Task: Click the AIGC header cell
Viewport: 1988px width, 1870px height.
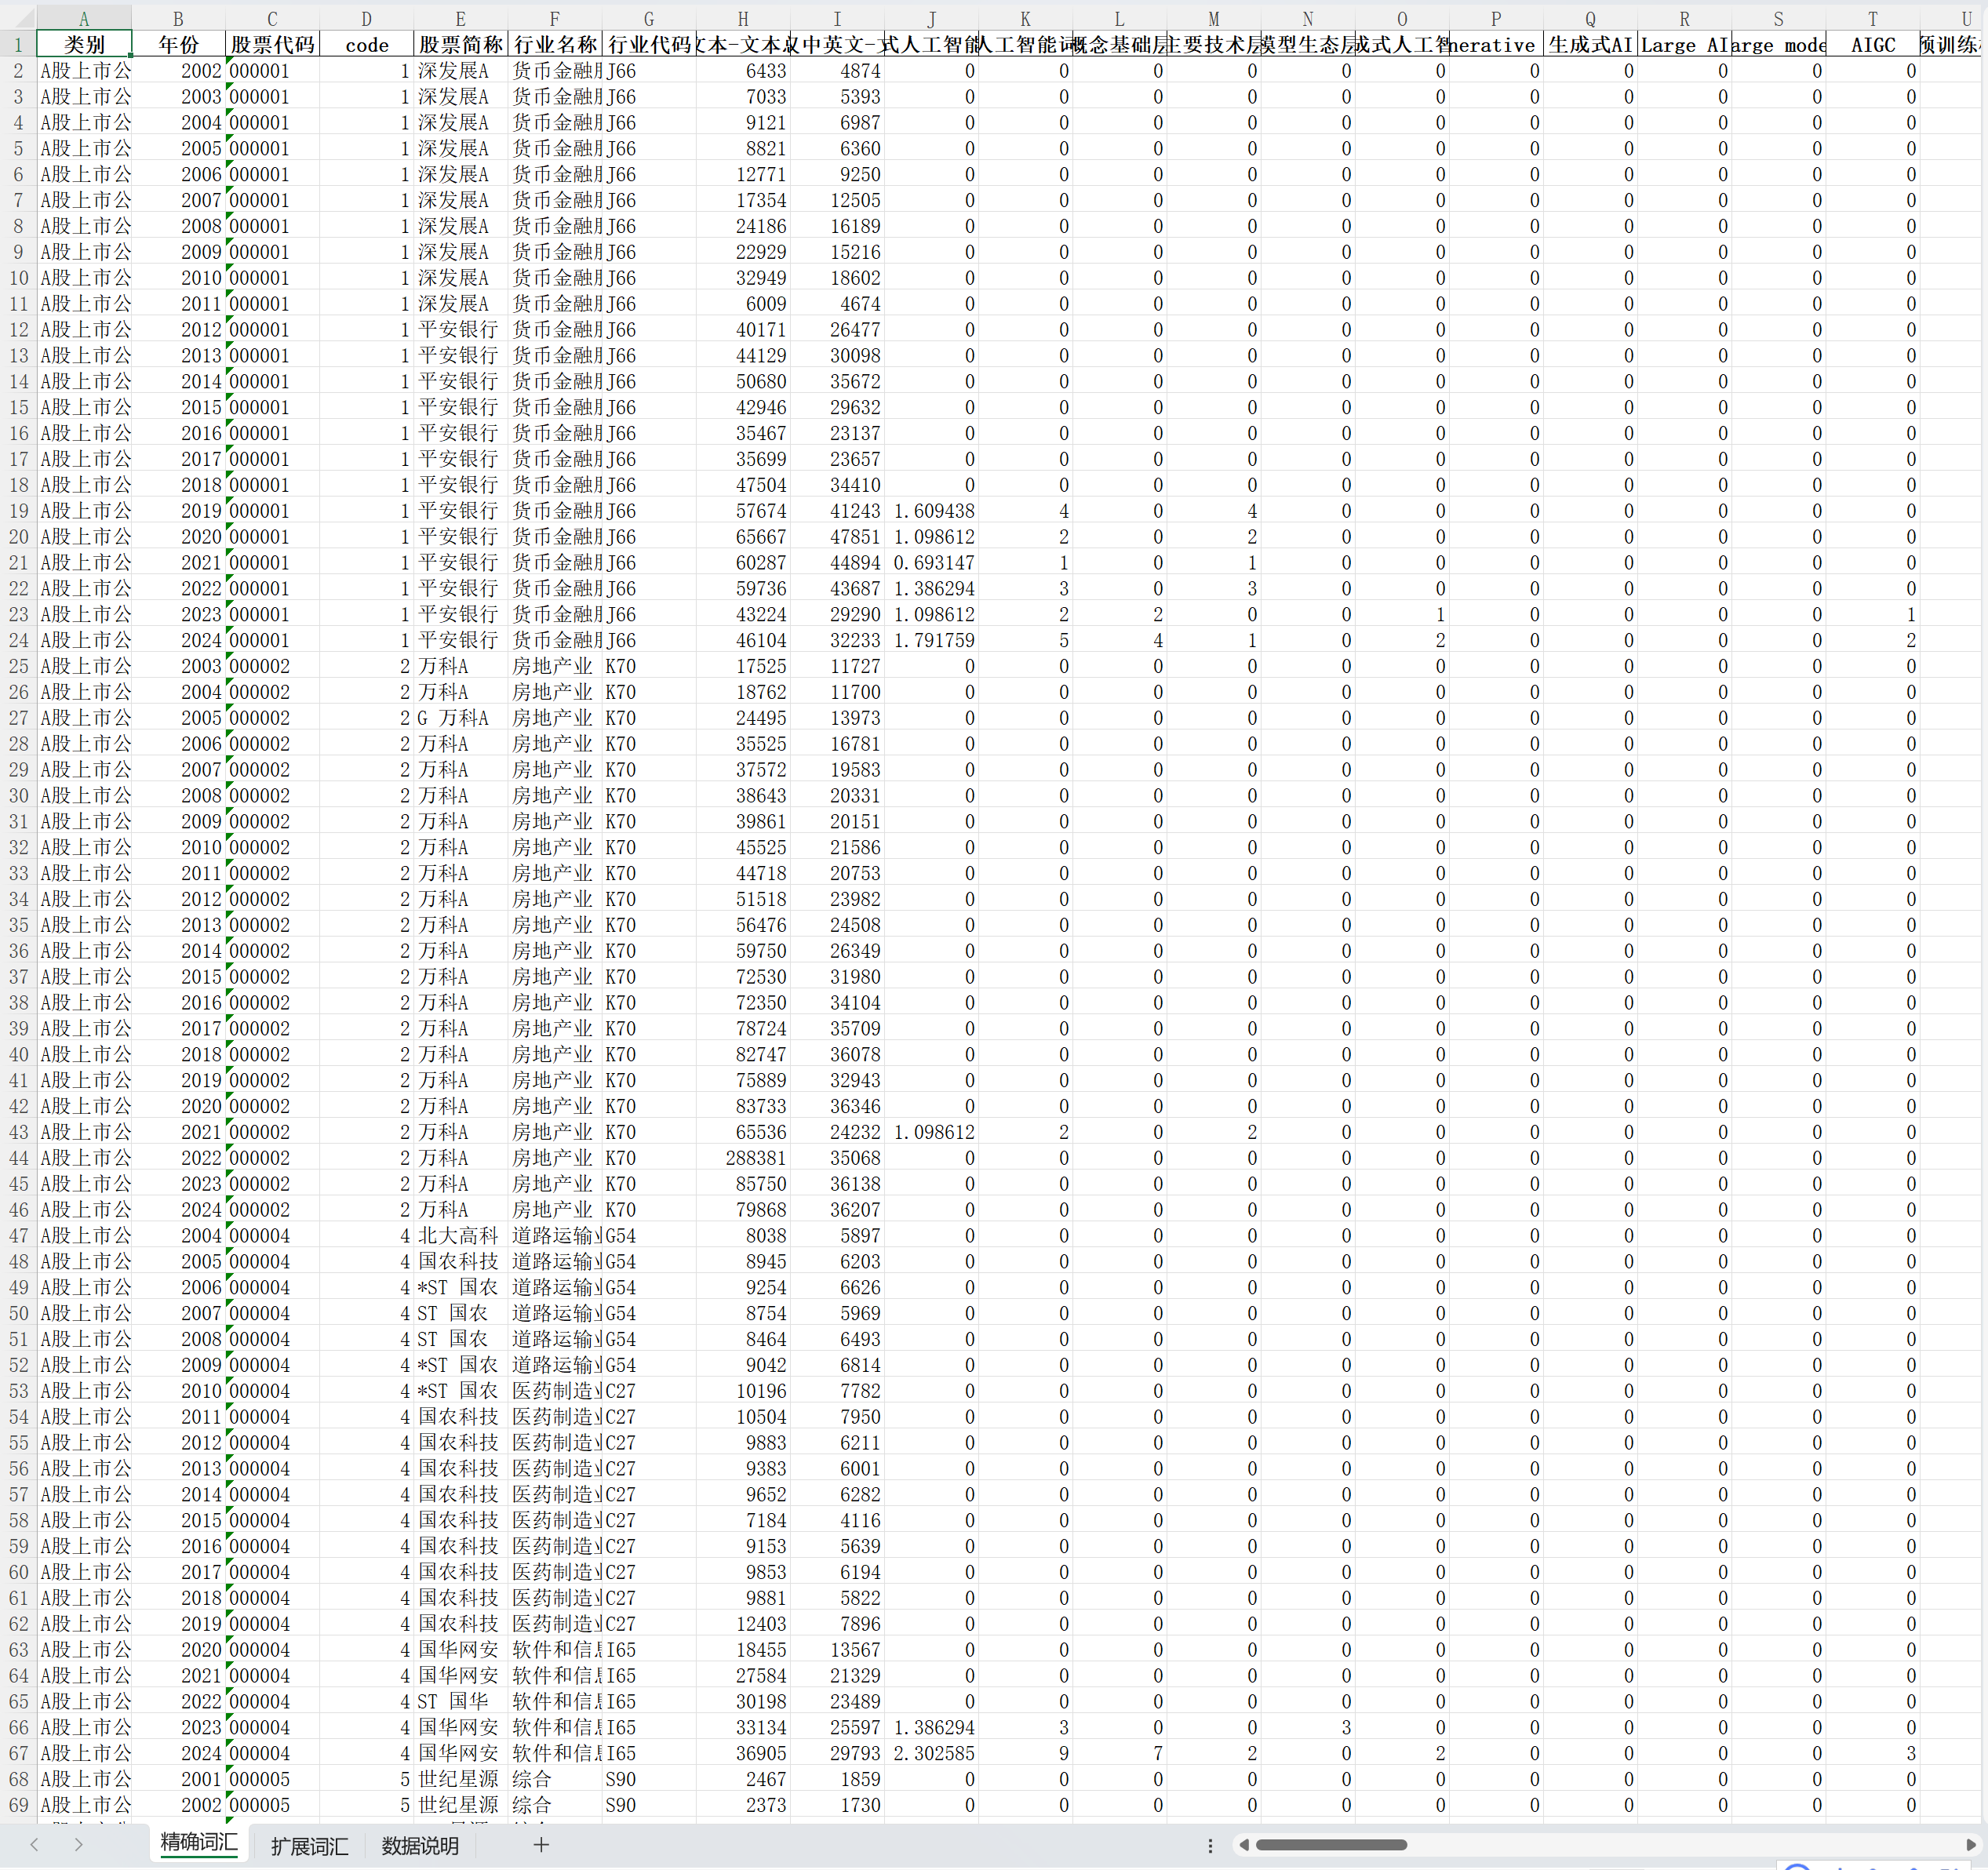Action: [x=1872, y=44]
